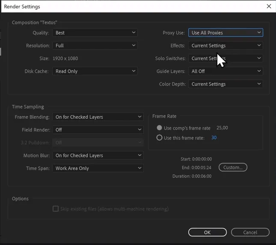Toggle Skip existing files checkbox
276x245 pixels.
(55, 209)
